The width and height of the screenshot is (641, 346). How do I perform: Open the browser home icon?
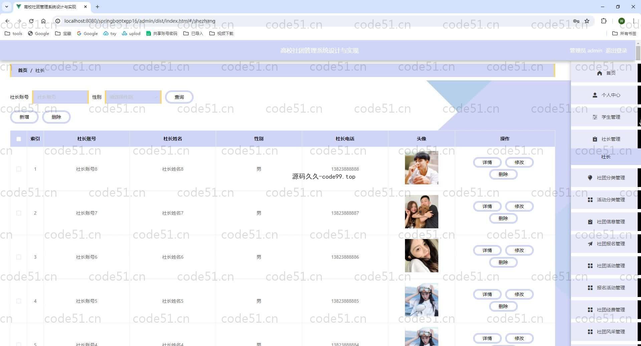43,21
